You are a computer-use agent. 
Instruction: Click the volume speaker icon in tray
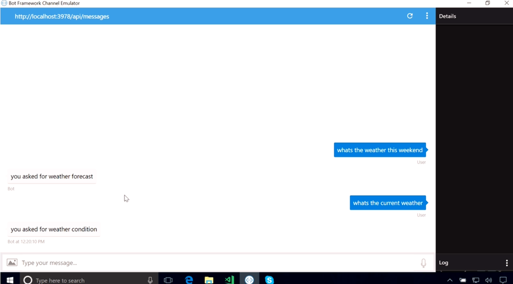(488, 280)
